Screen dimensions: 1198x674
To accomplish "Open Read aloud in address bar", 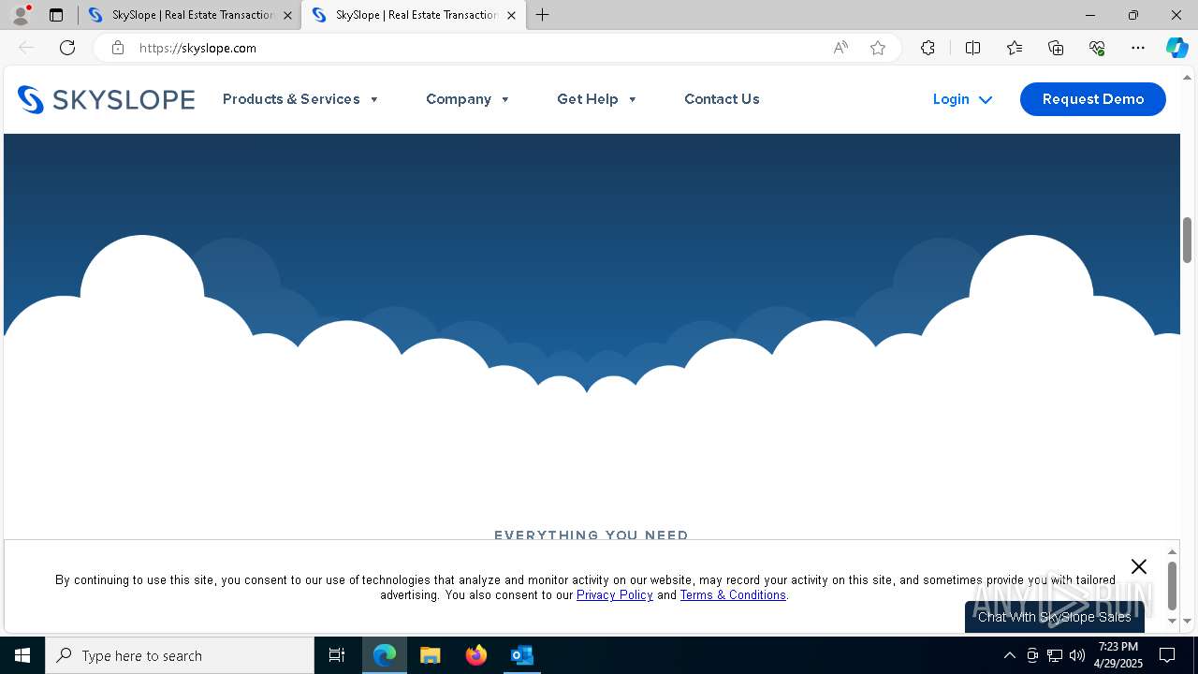I will click(x=840, y=48).
